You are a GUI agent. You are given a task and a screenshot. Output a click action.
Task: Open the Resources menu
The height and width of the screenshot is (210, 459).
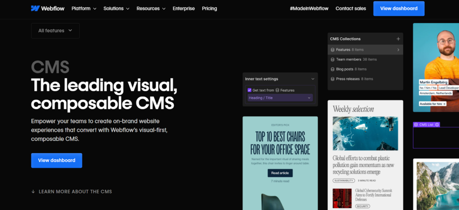pyautogui.click(x=151, y=9)
